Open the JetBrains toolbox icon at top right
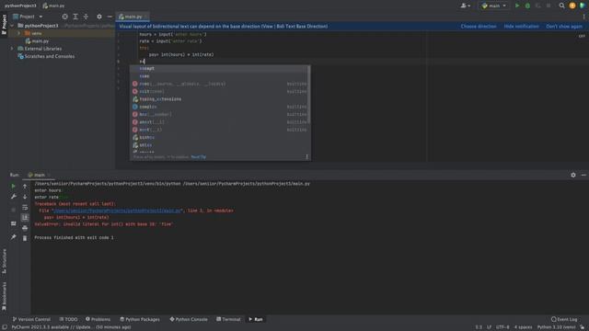 pos(583,6)
